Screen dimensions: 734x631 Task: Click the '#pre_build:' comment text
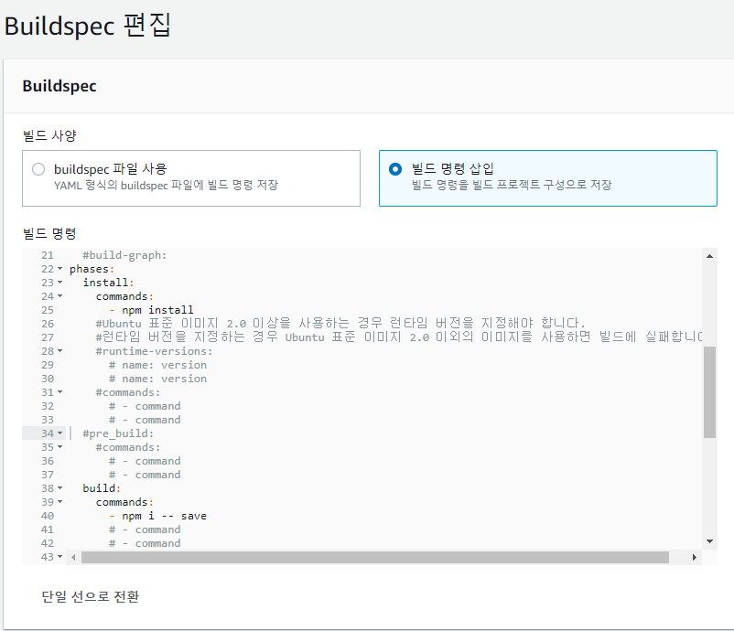[118, 433]
